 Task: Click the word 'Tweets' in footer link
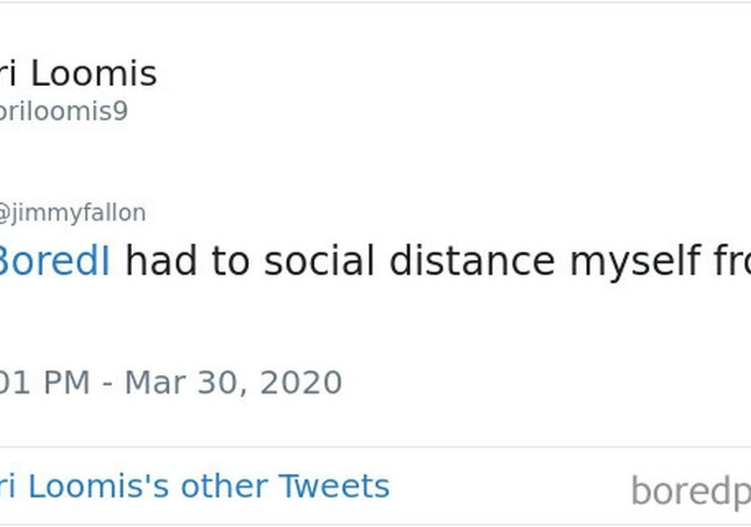coord(333,486)
